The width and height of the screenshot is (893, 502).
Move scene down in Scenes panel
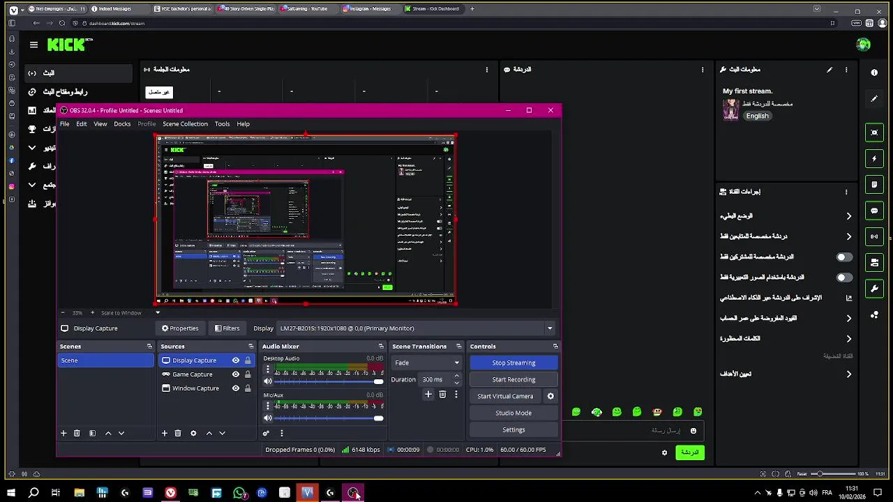pos(121,433)
